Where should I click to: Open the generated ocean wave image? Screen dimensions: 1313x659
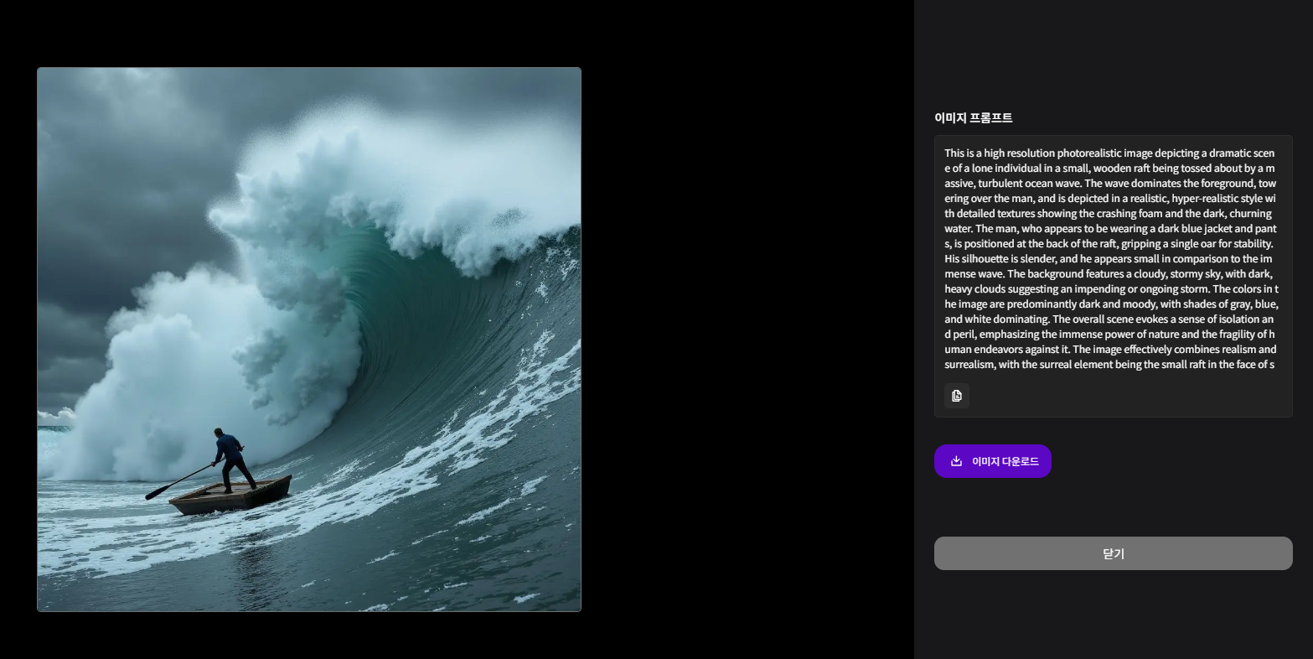309,340
